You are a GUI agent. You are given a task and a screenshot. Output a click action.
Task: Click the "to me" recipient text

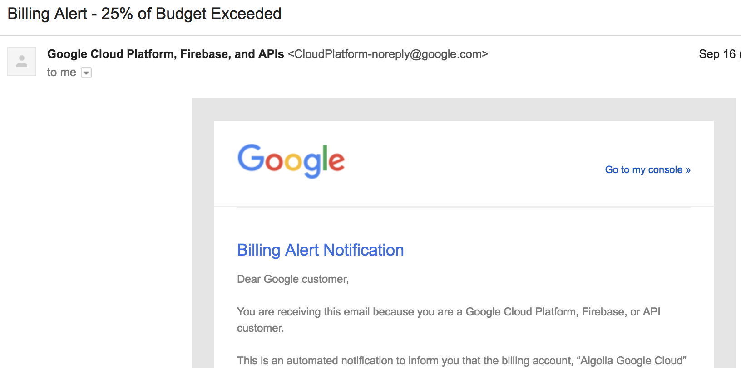click(x=62, y=73)
